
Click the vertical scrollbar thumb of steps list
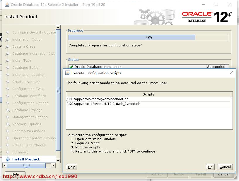click(x=58, y=90)
